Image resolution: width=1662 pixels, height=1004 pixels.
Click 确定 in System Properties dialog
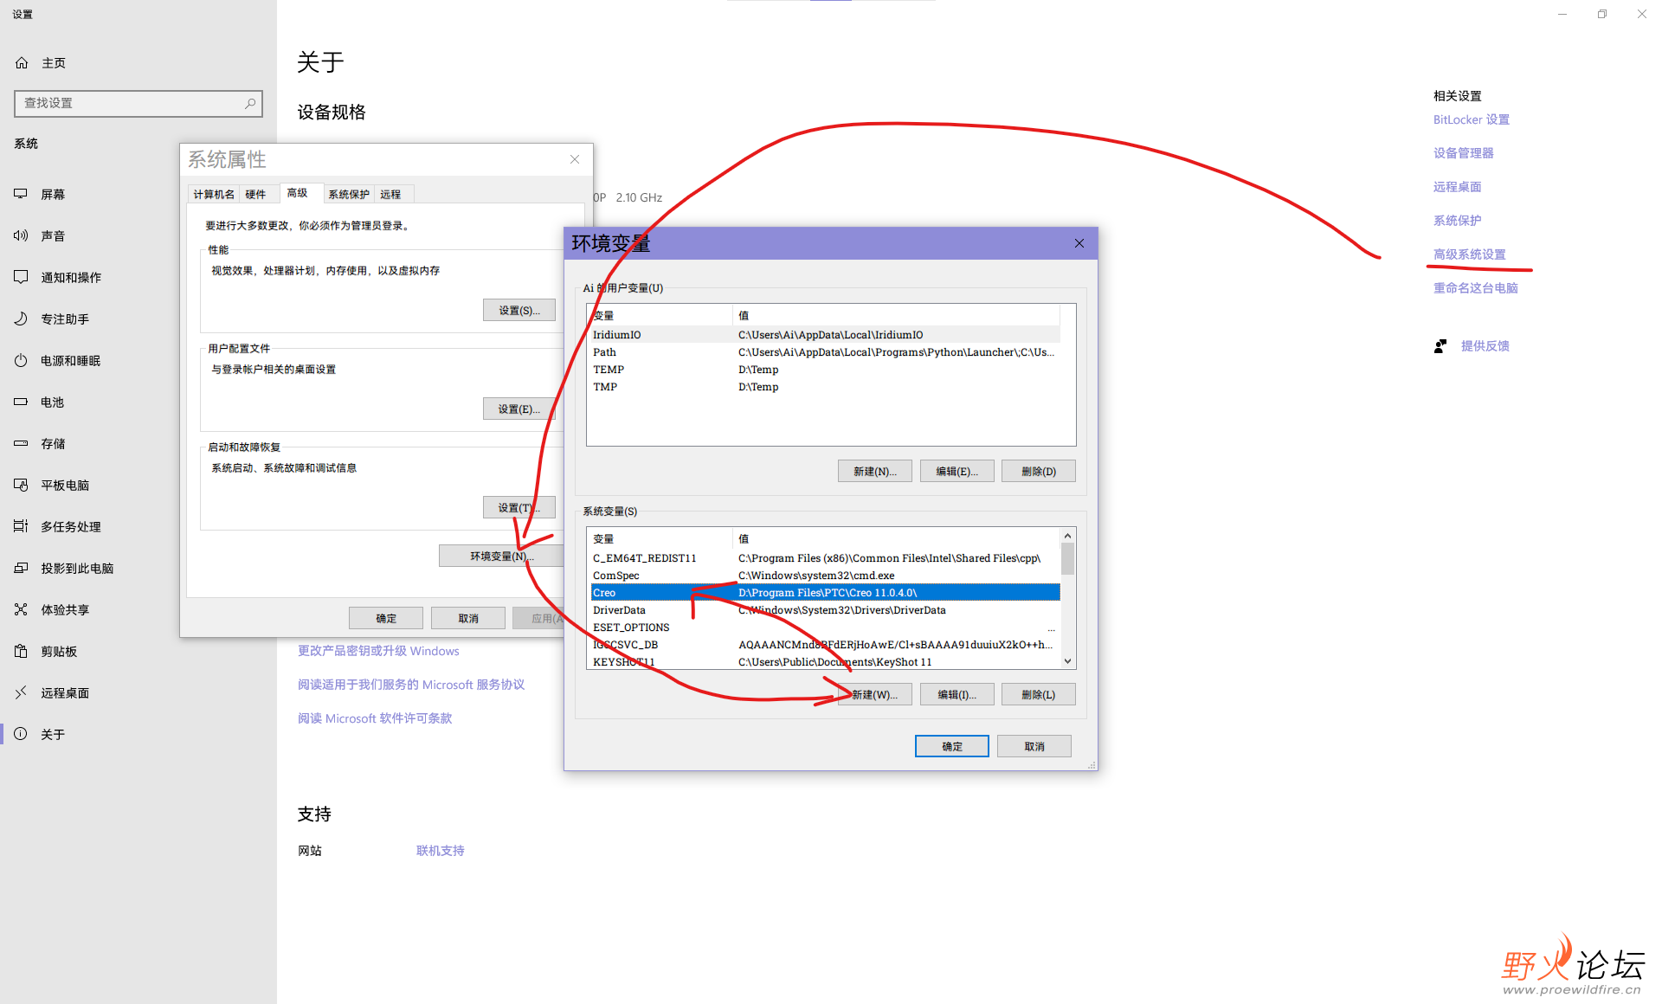[x=386, y=618]
